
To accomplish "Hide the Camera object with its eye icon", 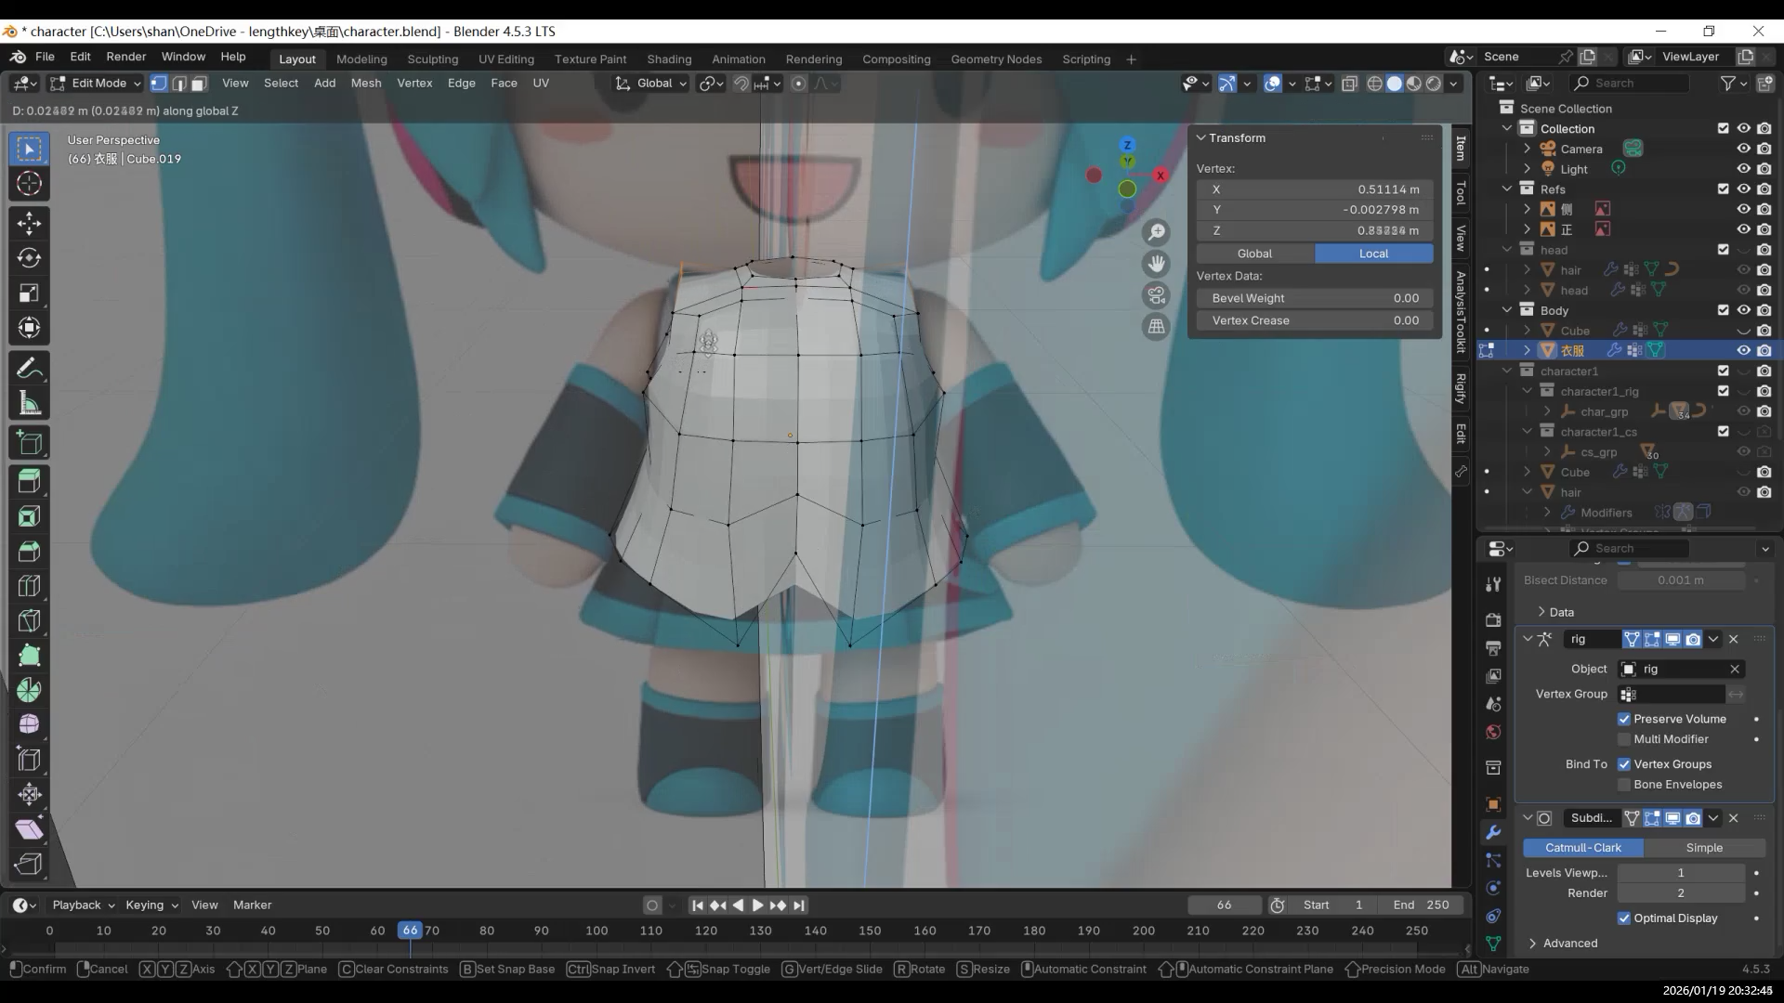I will pyautogui.click(x=1743, y=149).
